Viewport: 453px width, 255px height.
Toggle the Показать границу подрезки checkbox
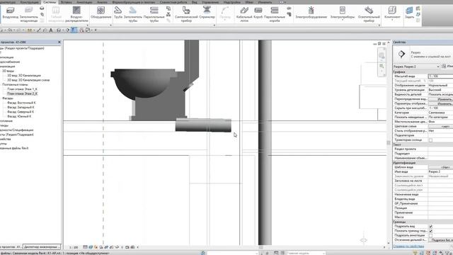[430, 231]
